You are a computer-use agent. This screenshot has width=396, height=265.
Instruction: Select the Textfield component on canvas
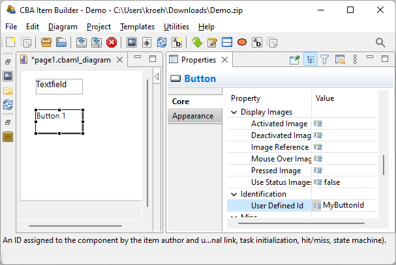[x=59, y=86]
